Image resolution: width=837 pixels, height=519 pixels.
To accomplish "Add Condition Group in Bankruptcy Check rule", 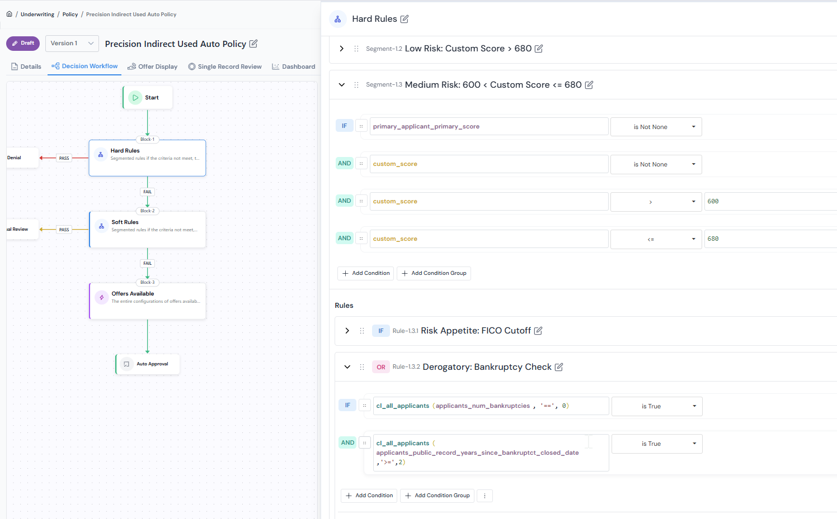I will [437, 496].
